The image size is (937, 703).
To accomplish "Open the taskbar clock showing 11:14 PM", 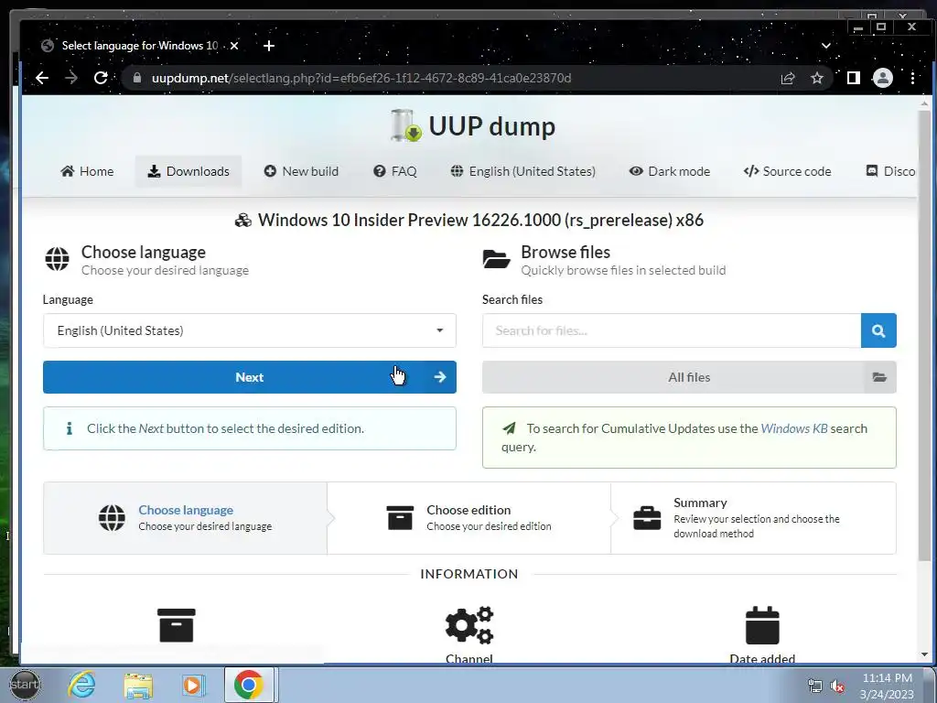I will pos(888,686).
